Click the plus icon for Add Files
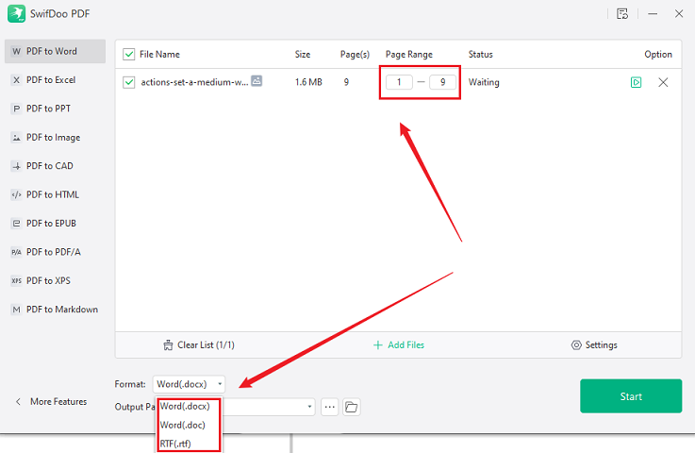Viewport: 695px width, 453px height. coord(377,345)
